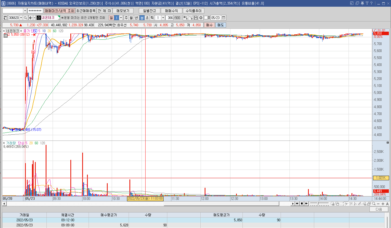Open chart settings gear icon
The width and height of the screenshot is (391, 228).
click(x=201, y=18)
